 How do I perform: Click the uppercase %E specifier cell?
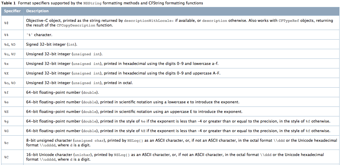point(13,111)
